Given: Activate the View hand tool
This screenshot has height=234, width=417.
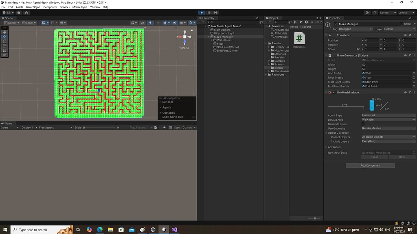Looking at the screenshot, I should tap(4, 32).
